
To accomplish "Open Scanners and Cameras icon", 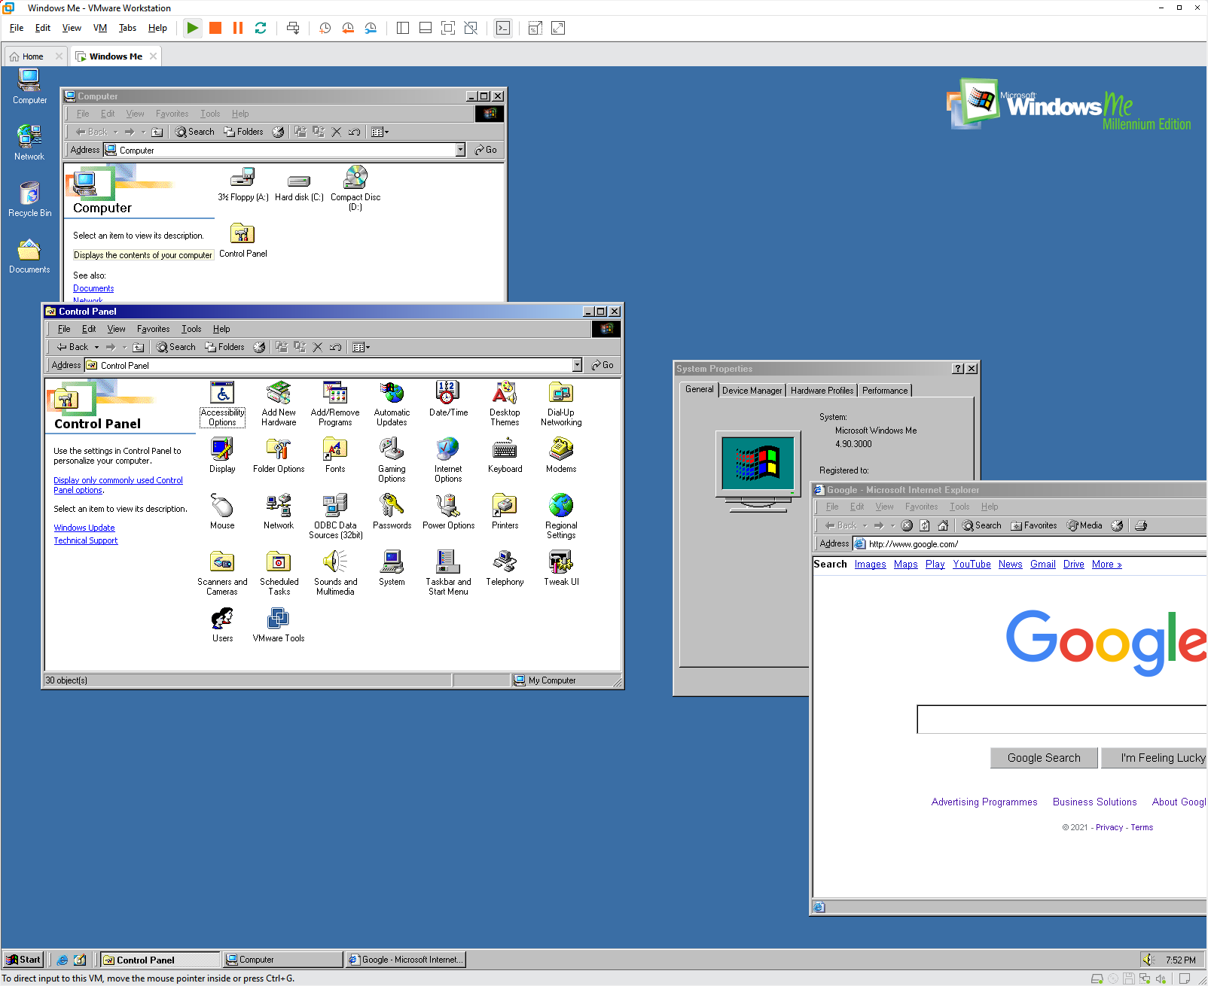I will point(222,574).
